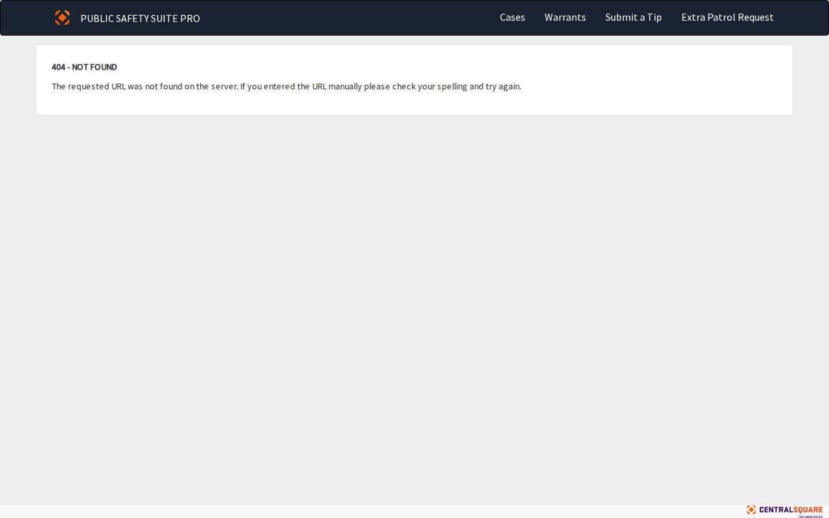This screenshot has width=829, height=518.
Task: Click the CentralSquare diamond icon in footer
Action: 751,510
